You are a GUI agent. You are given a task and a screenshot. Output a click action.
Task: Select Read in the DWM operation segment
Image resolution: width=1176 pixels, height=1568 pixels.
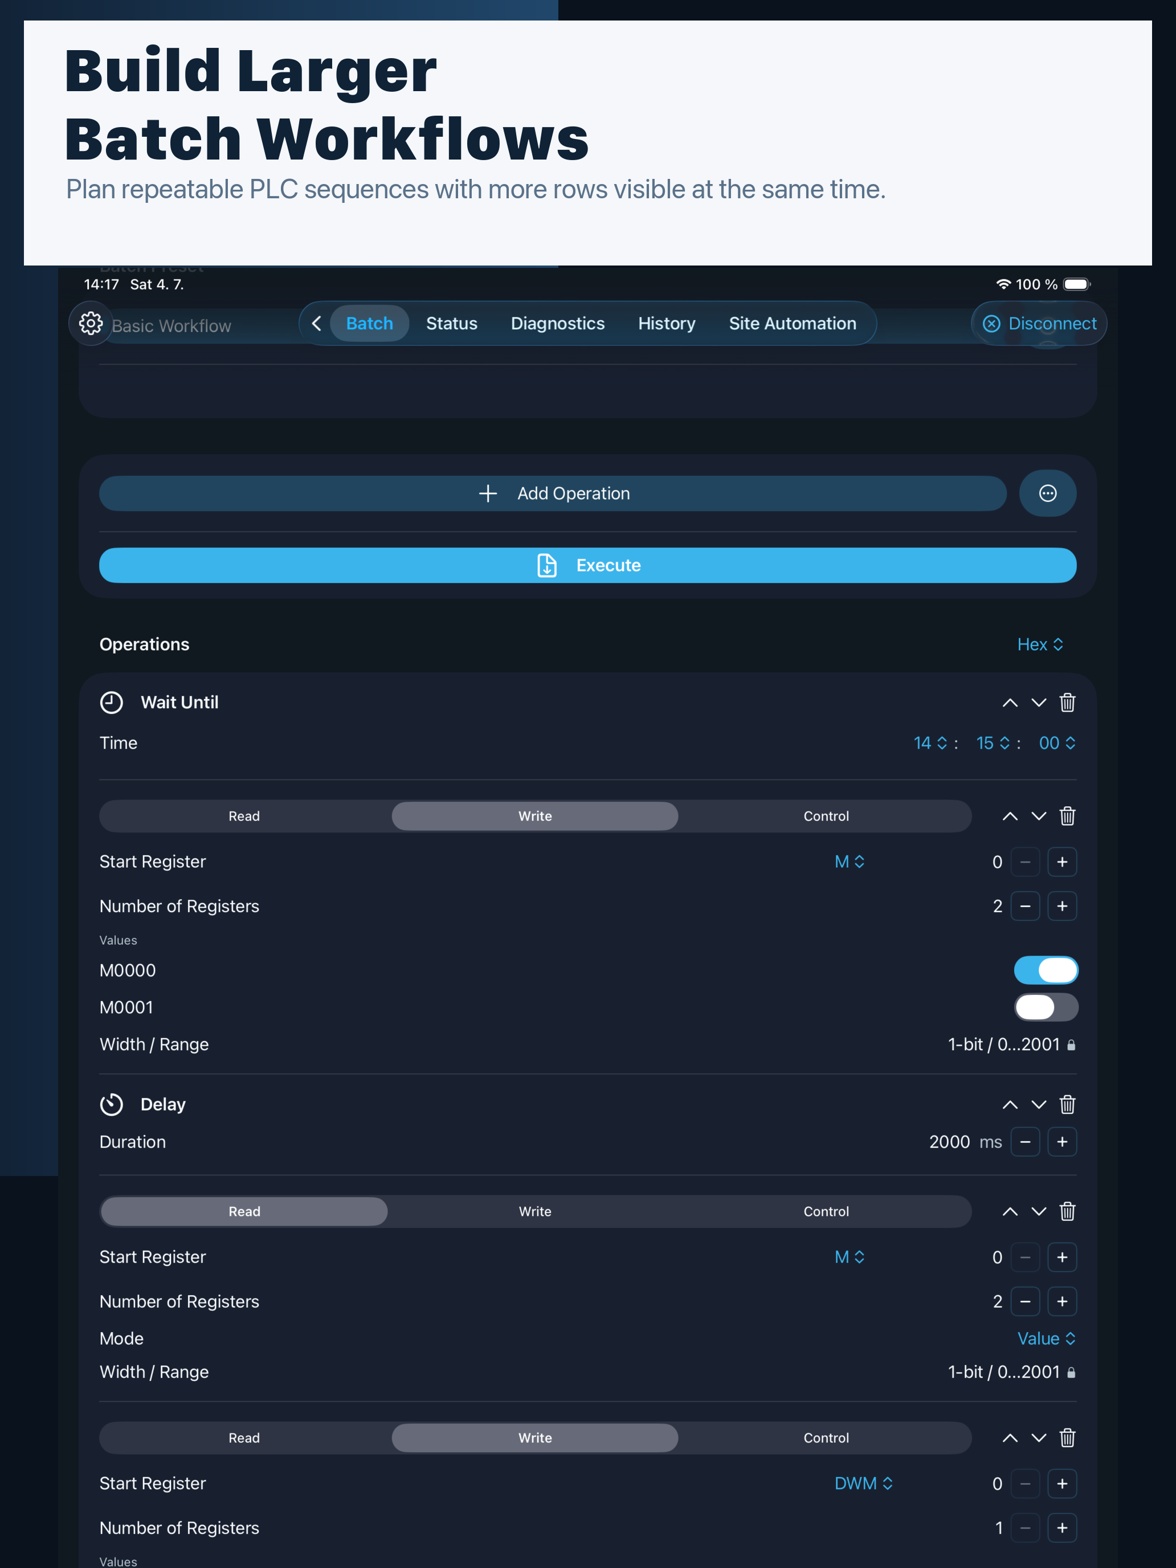click(x=244, y=1438)
